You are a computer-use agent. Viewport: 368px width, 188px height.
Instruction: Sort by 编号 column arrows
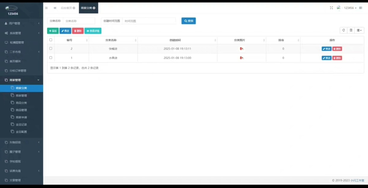pyautogui.click(x=87, y=40)
